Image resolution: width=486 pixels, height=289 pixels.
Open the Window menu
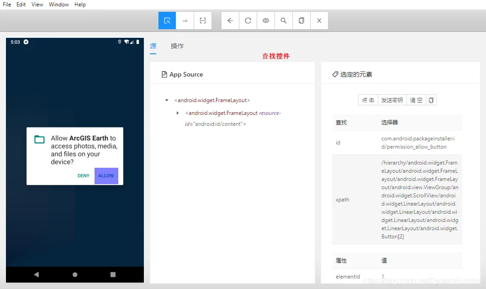coord(59,5)
